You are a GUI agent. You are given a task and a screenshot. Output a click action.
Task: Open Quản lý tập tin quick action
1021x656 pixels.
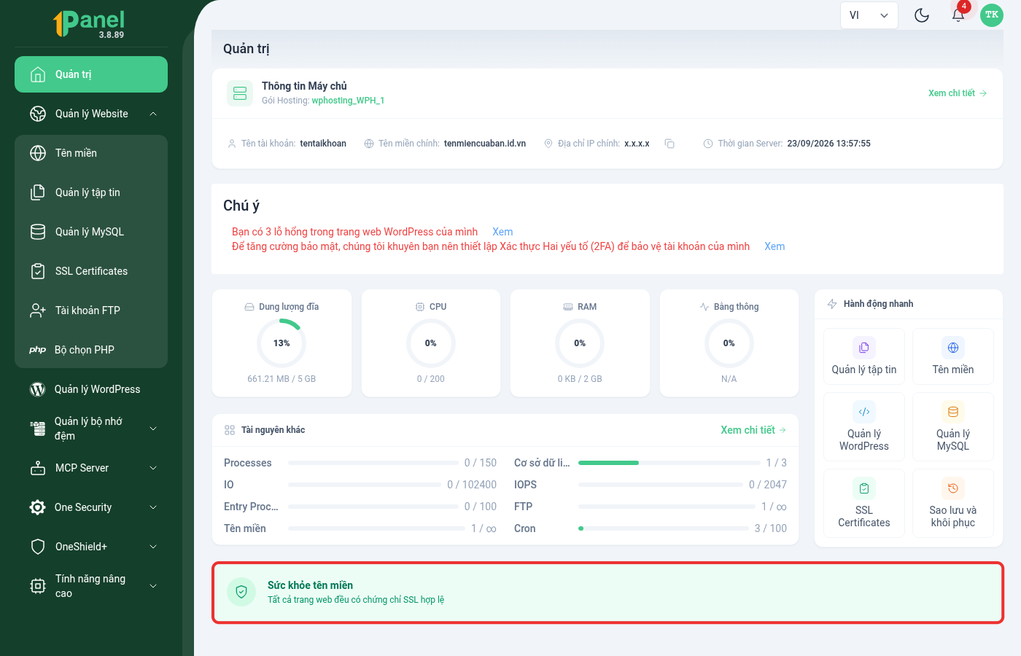864,356
